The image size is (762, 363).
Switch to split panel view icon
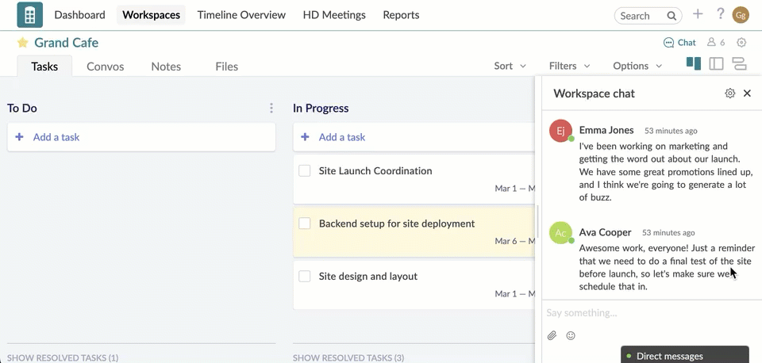(716, 63)
